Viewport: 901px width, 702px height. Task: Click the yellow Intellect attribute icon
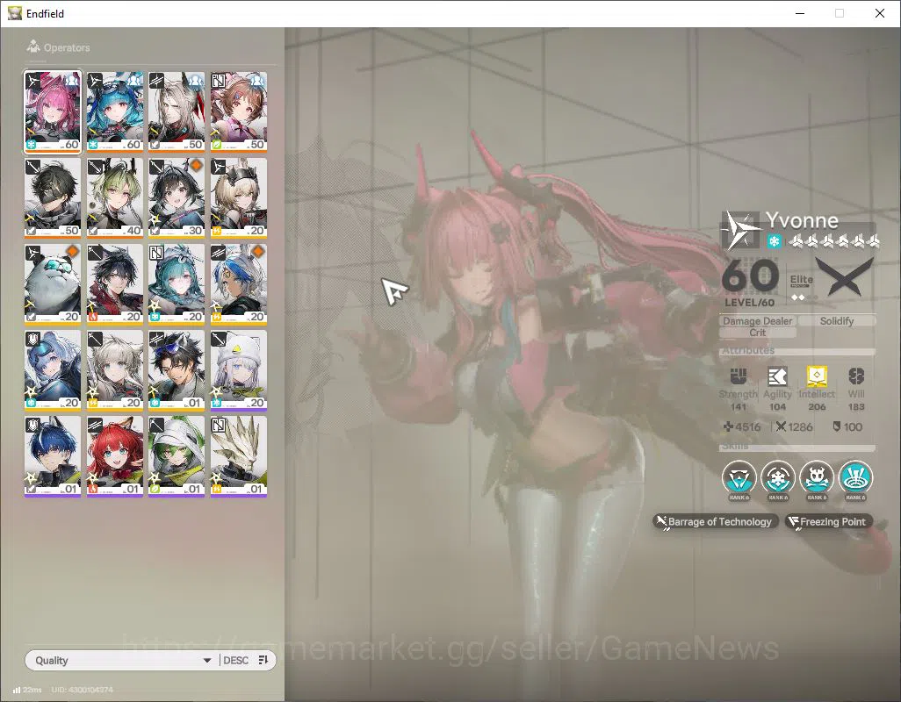click(x=817, y=376)
